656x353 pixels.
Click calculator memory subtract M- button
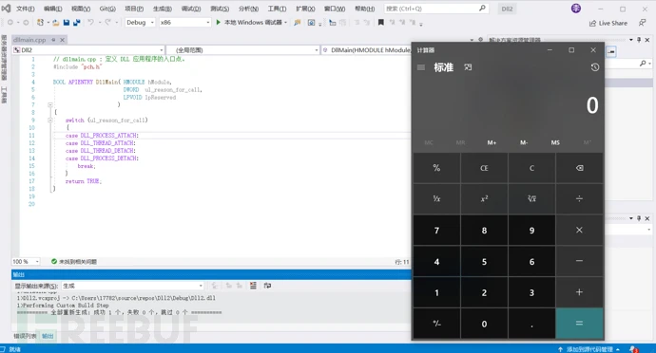(524, 143)
